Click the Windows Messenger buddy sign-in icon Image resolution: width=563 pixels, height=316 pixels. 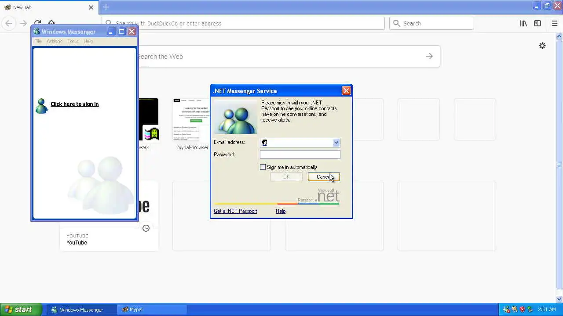point(41,106)
